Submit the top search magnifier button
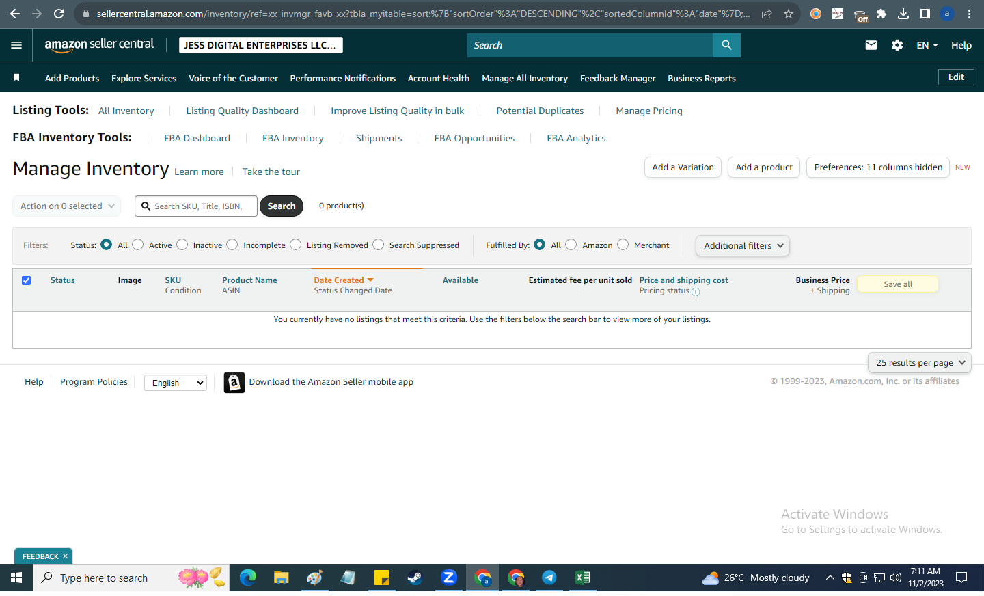This screenshot has width=984, height=596. point(726,45)
